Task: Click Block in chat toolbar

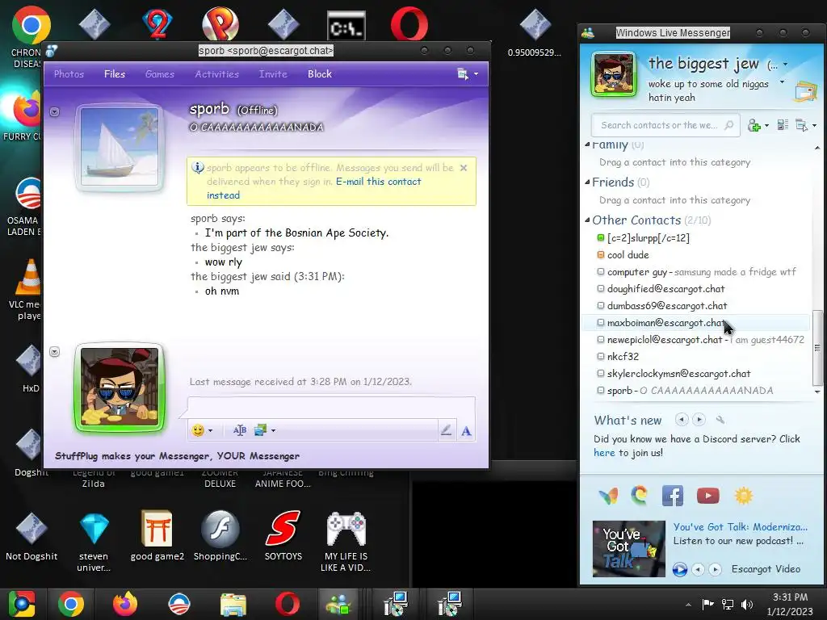Action: coord(320,74)
